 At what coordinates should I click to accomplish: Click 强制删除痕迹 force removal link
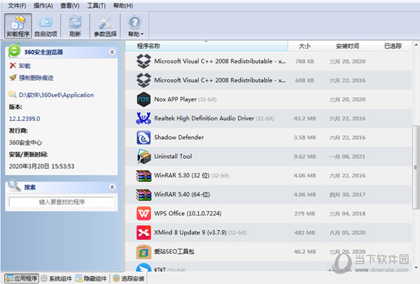(36, 78)
